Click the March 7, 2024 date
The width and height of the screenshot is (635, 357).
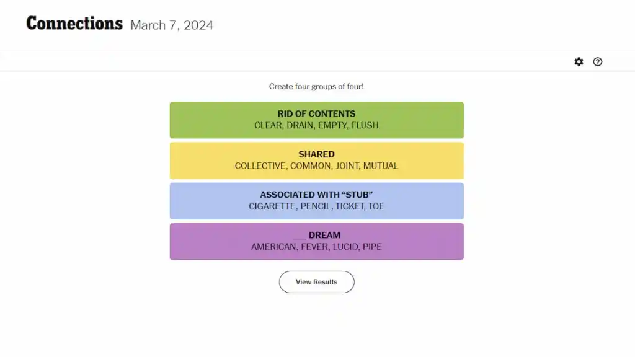tap(172, 25)
